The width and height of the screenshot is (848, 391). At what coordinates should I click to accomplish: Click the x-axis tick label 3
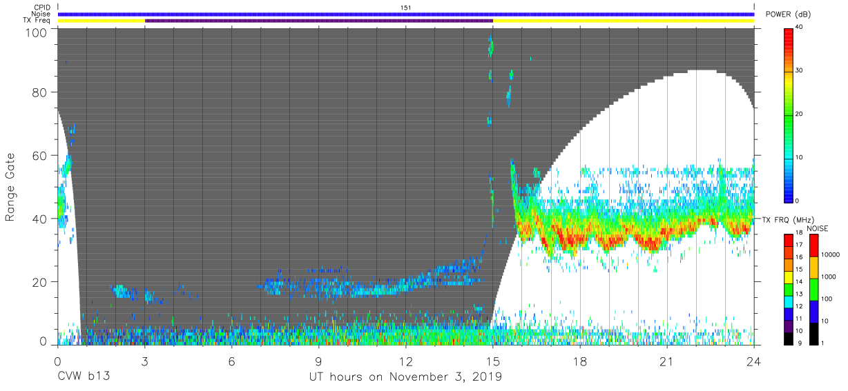click(x=145, y=361)
